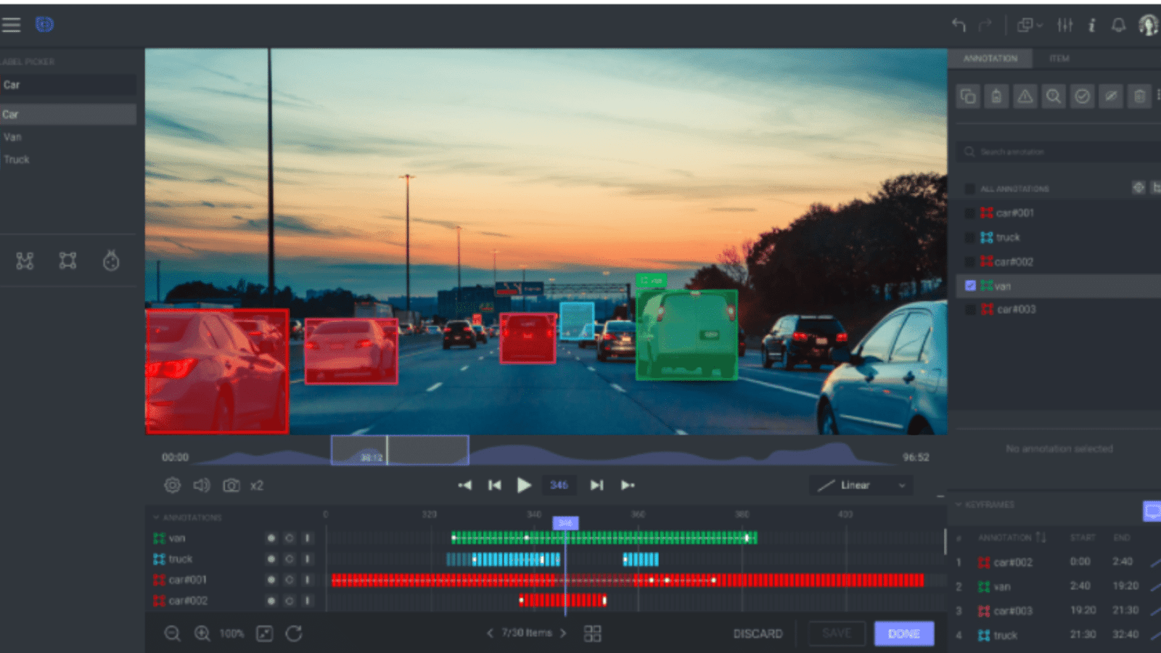Enable the ALL ANNOTATIONS checkbox
The width and height of the screenshot is (1161, 653).
click(x=970, y=188)
